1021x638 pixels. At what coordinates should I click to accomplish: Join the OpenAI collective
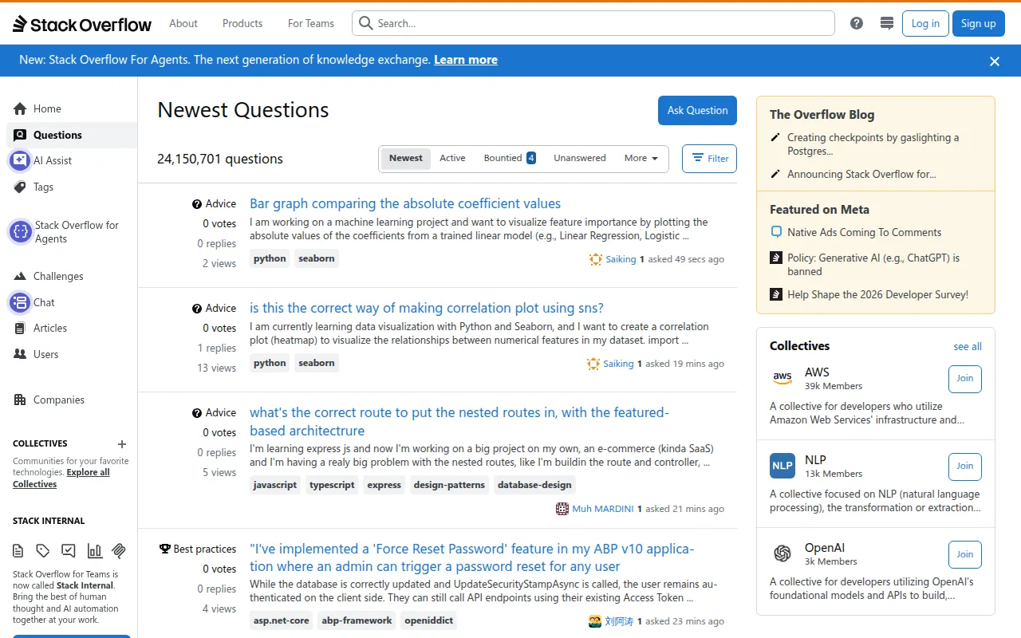(x=965, y=554)
